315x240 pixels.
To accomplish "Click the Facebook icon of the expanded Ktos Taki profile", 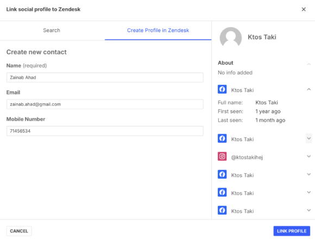I will click(x=222, y=89).
